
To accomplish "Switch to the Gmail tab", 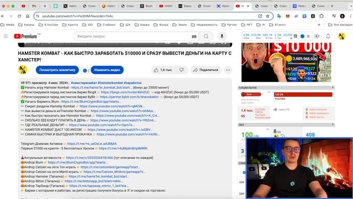I will (x=34, y=6).
